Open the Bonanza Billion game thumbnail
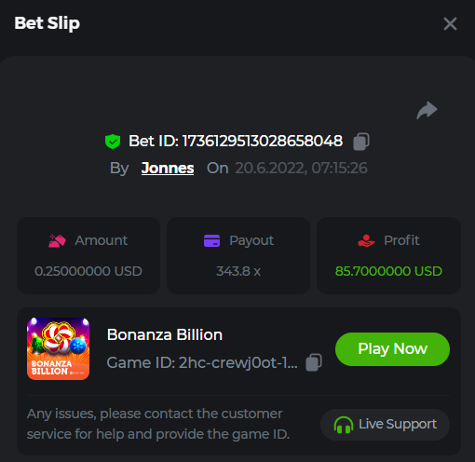The height and width of the screenshot is (462, 475). coord(58,348)
